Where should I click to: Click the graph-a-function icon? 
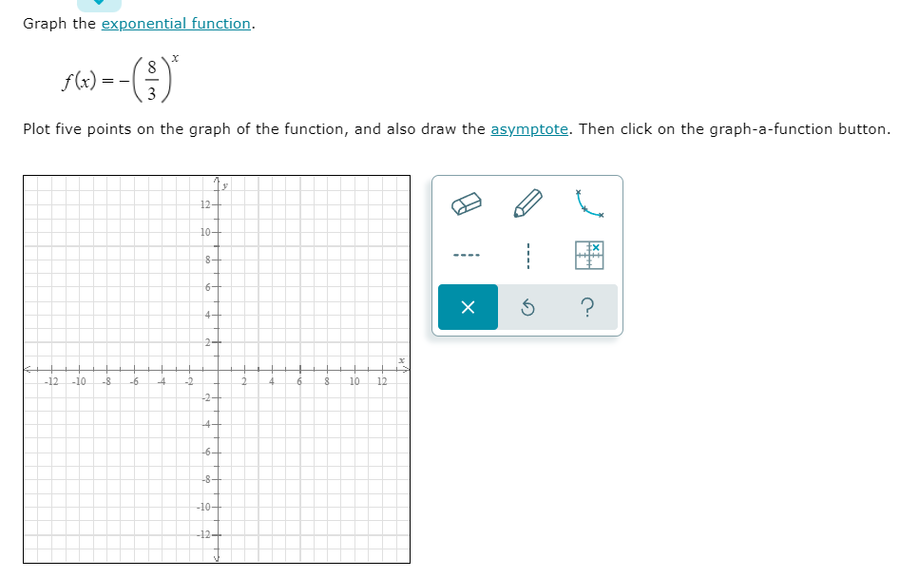591,255
